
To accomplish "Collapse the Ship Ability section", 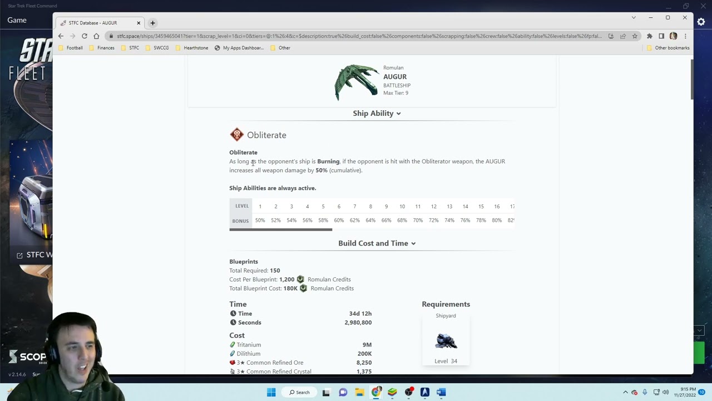I will 377,113.
